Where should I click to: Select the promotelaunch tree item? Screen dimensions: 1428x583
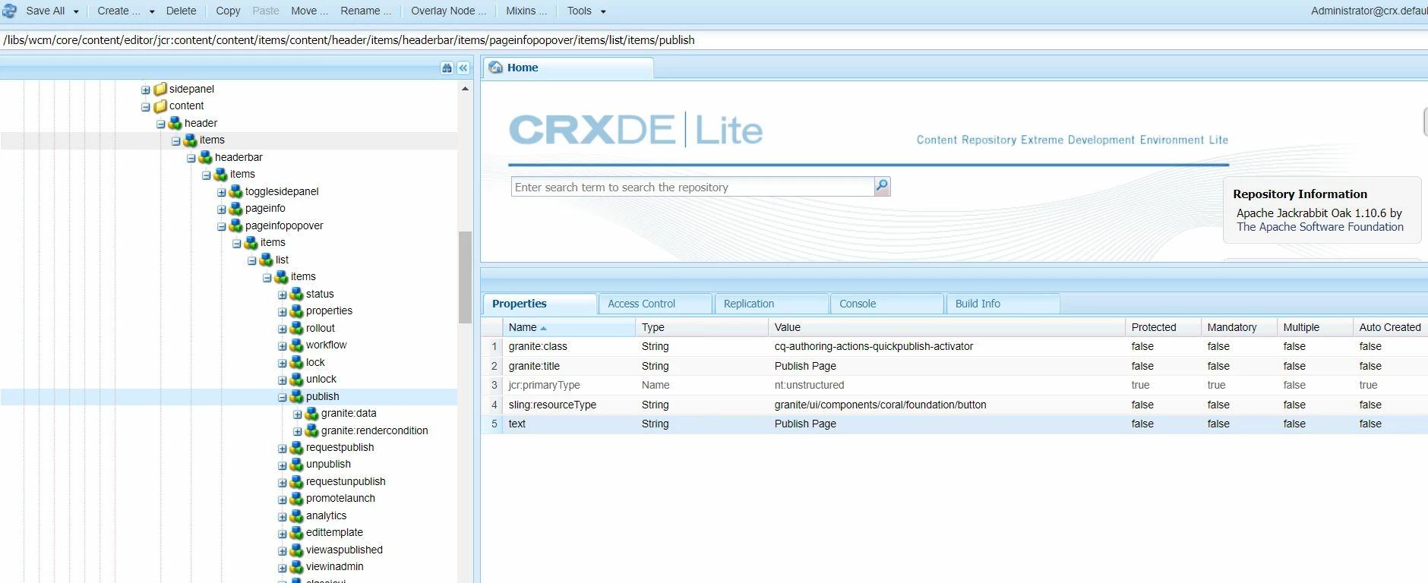tap(340, 498)
